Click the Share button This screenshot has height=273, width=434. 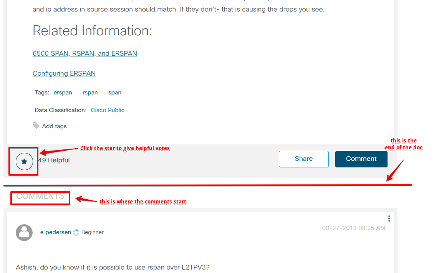(303, 159)
